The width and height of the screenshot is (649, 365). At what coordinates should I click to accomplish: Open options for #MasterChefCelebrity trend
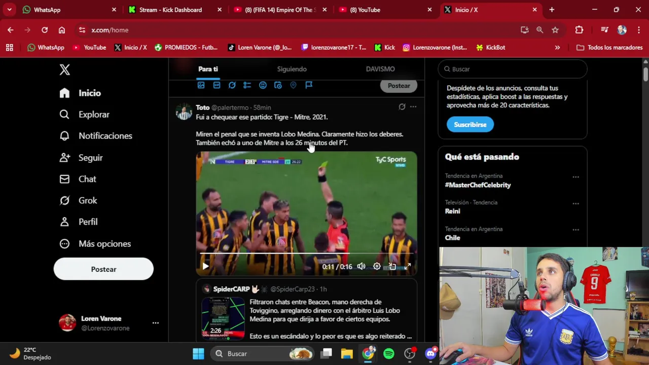tap(575, 177)
